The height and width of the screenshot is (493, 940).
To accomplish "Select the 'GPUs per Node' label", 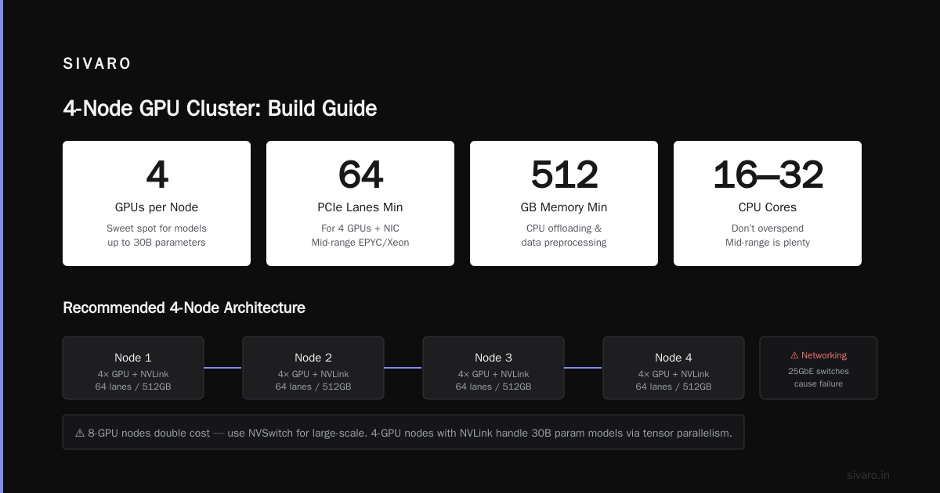I will (x=157, y=207).
